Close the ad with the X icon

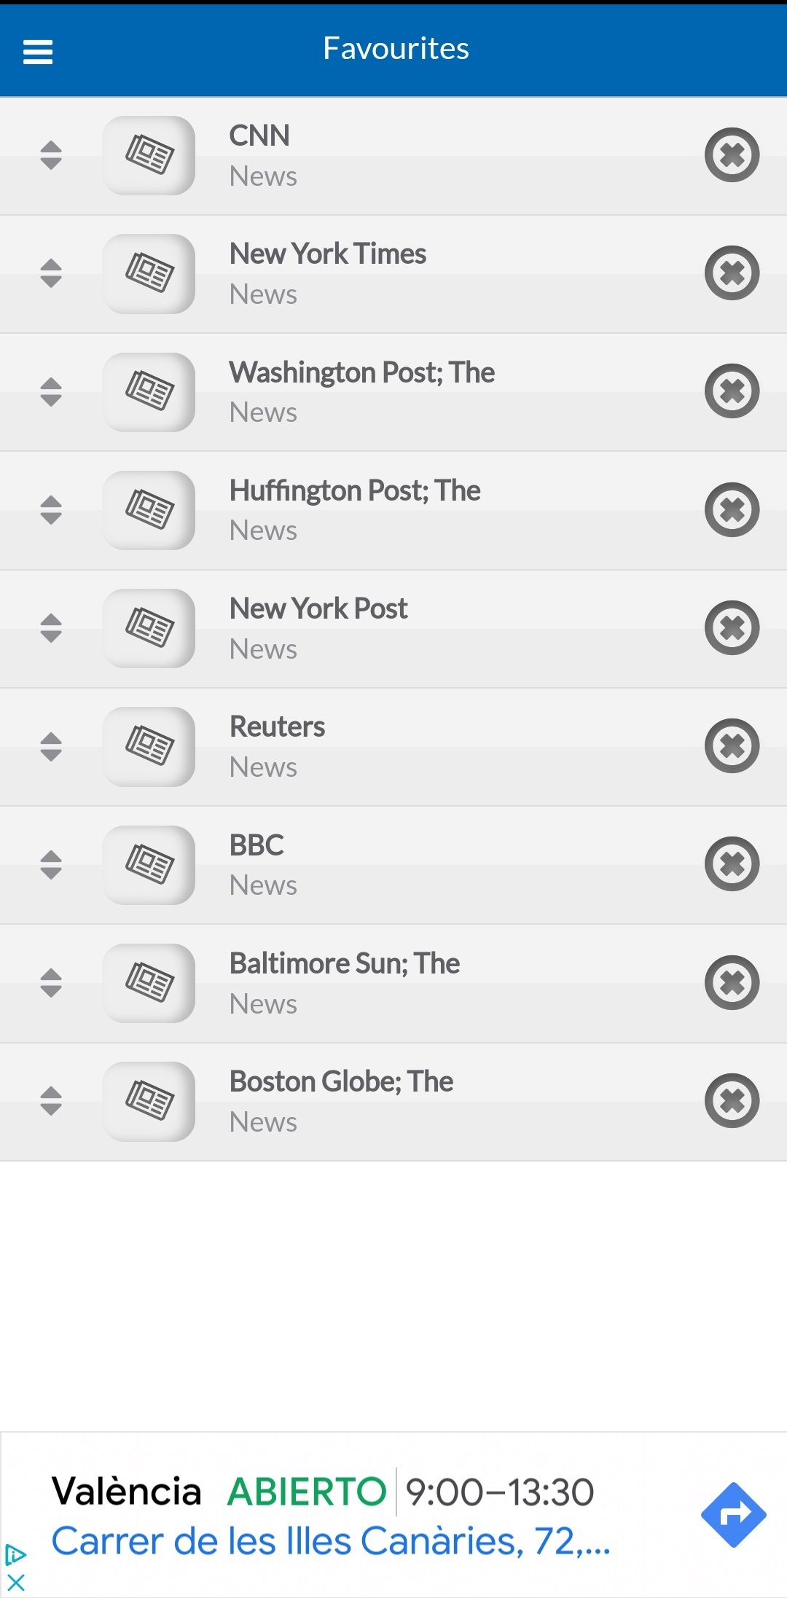16,1582
